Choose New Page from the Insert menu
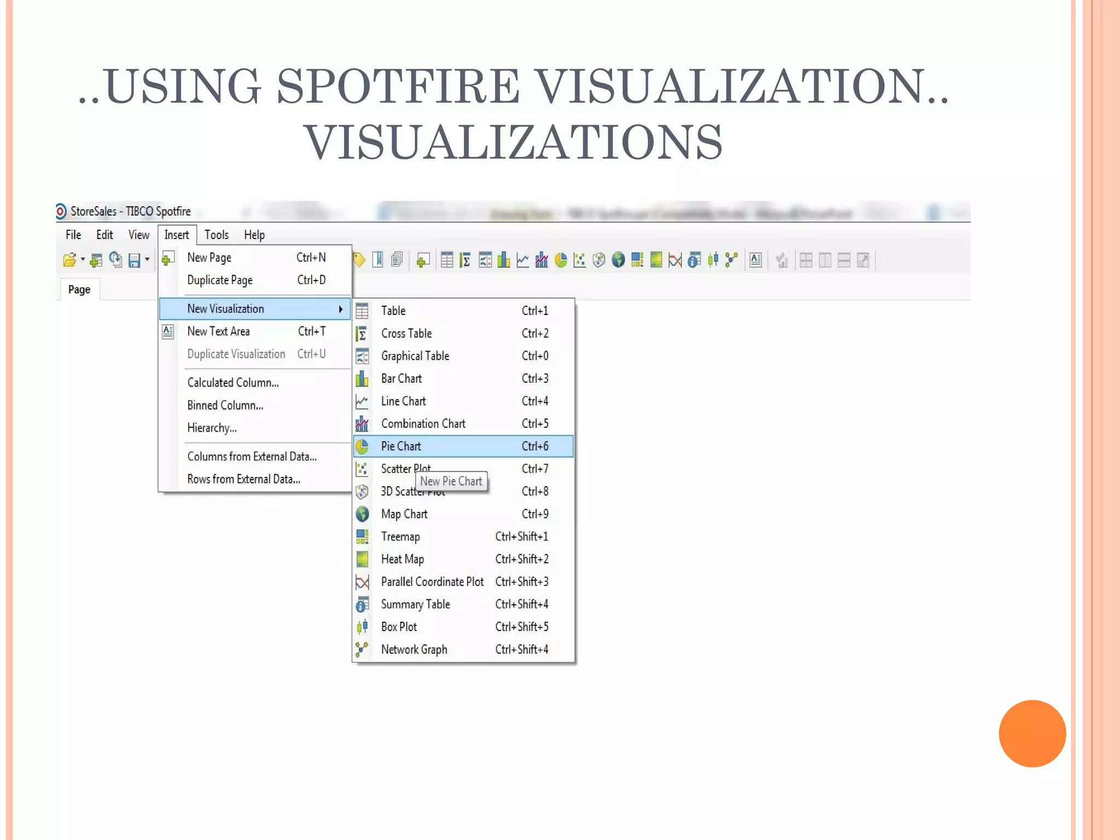Viewport: 1120px width, 840px height. coord(255,258)
